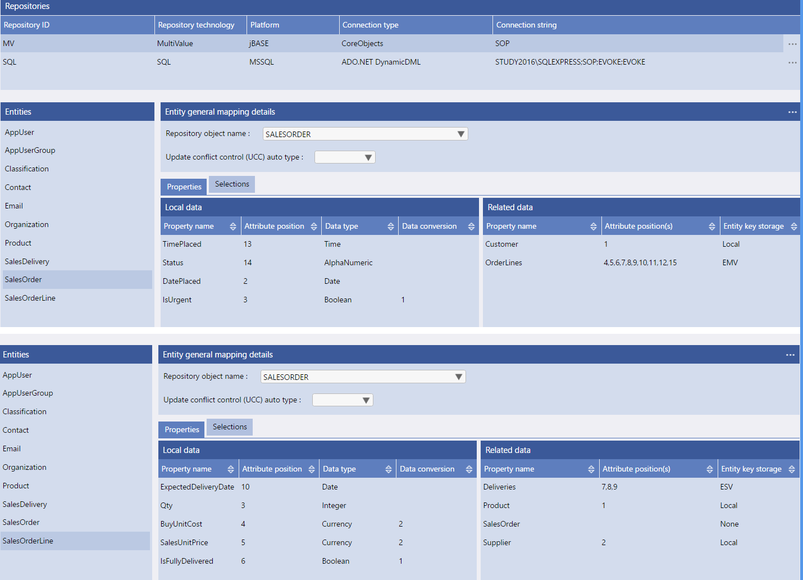Expand the upper Repository object name dropdown

point(461,134)
